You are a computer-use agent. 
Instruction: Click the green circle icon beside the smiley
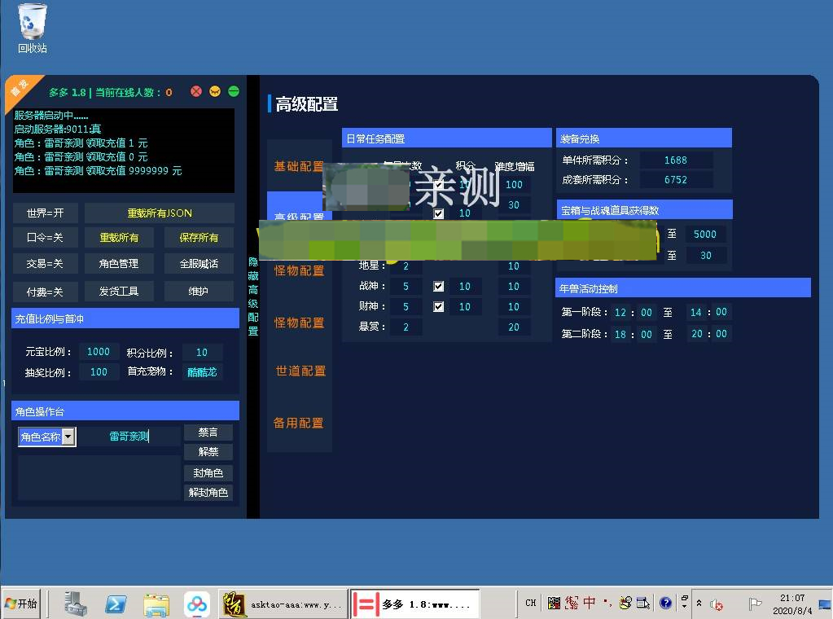pyautogui.click(x=234, y=91)
